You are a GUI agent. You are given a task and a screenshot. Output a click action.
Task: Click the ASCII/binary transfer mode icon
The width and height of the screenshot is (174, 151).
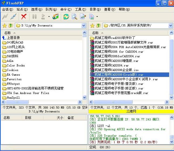point(92,17)
